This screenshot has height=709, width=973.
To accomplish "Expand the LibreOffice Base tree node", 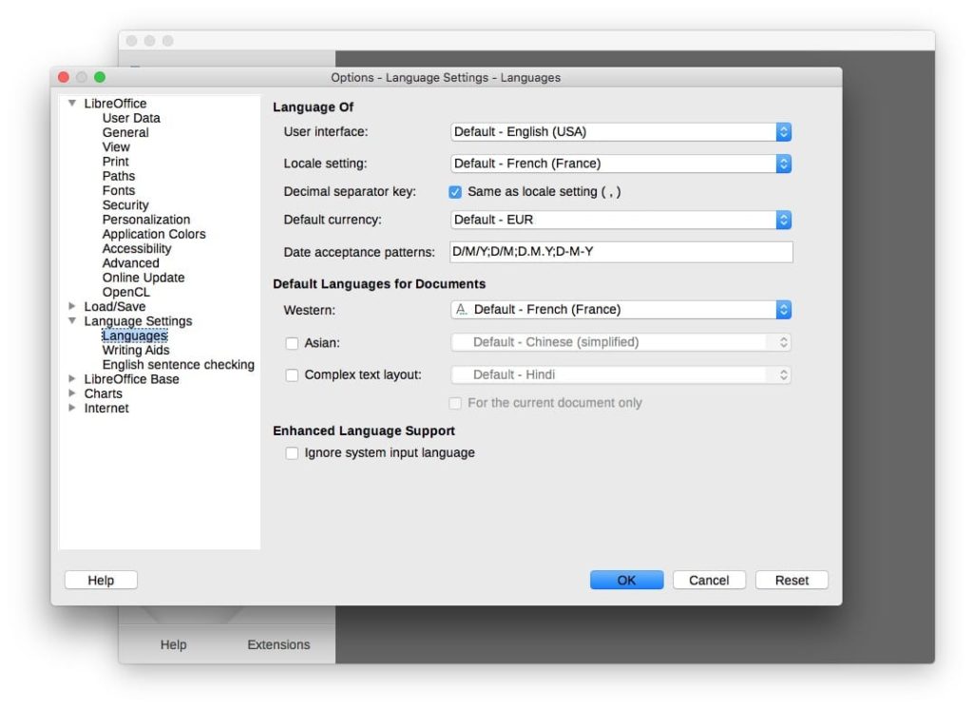I will coord(72,378).
